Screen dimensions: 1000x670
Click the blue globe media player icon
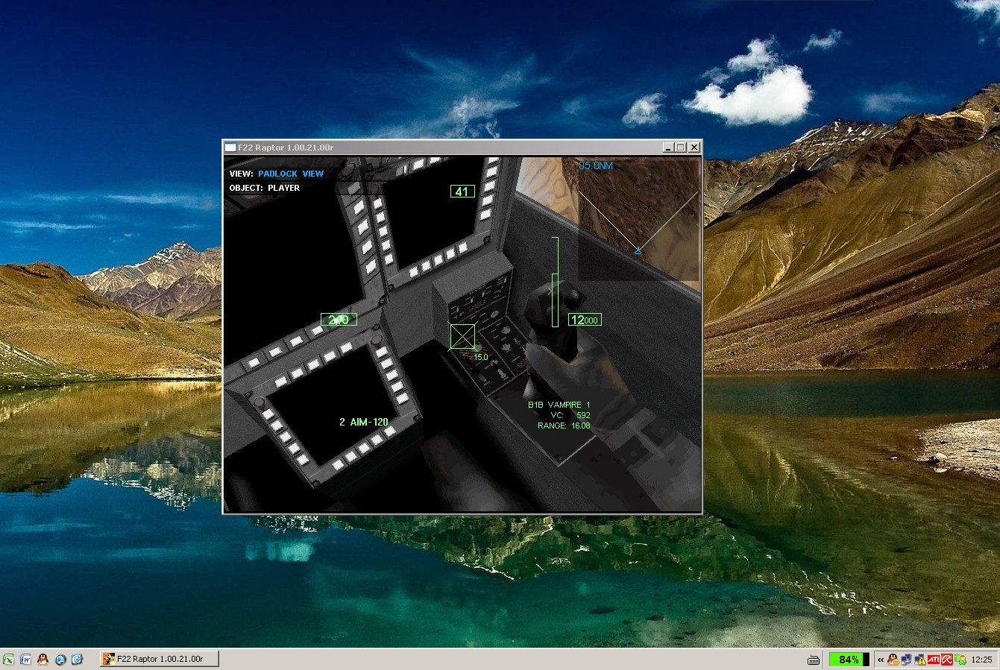(x=60, y=659)
